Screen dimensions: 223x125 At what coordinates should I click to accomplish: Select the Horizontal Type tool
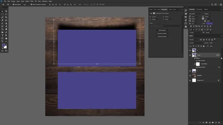(2, 35)
